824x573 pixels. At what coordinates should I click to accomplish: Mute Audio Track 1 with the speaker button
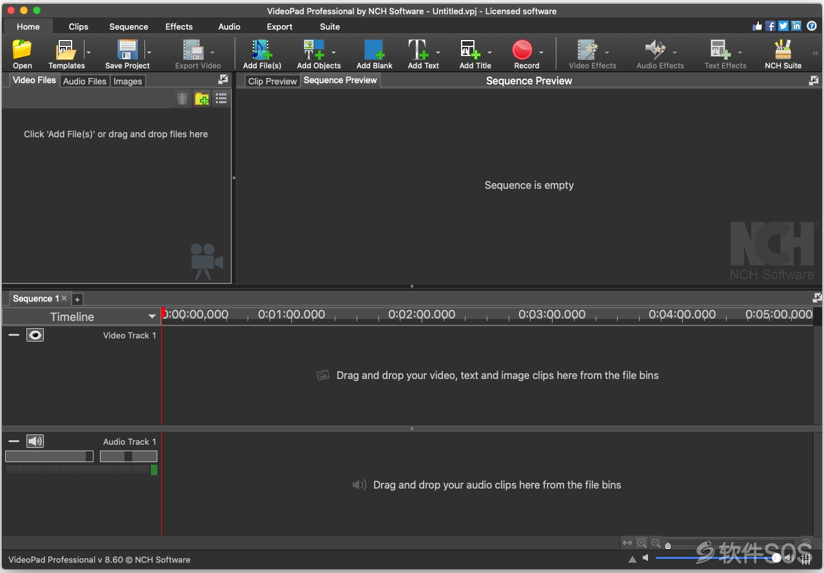coord(35,442)
